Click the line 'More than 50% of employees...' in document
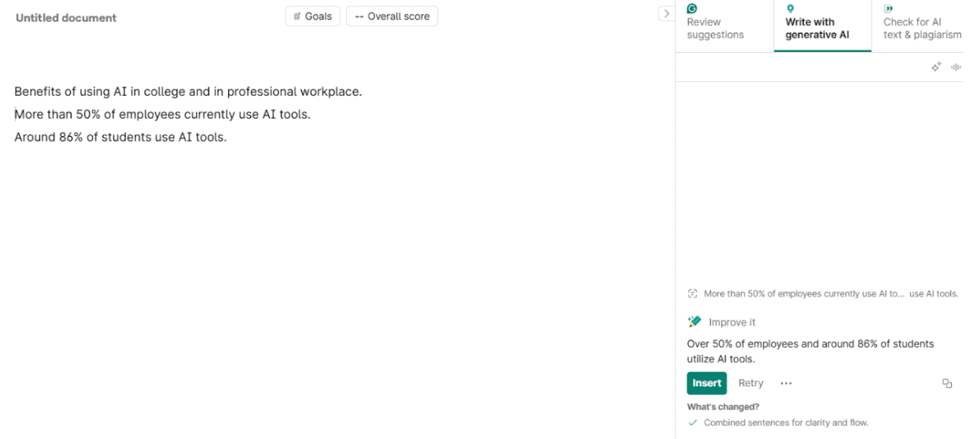The image size is (973, 439). [162, 114]
